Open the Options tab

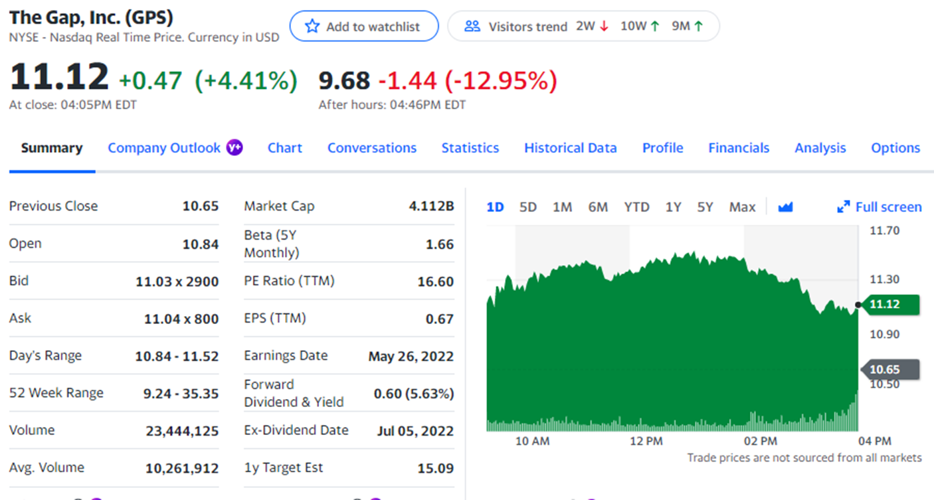pyautogui.click(x=895, y=148)
